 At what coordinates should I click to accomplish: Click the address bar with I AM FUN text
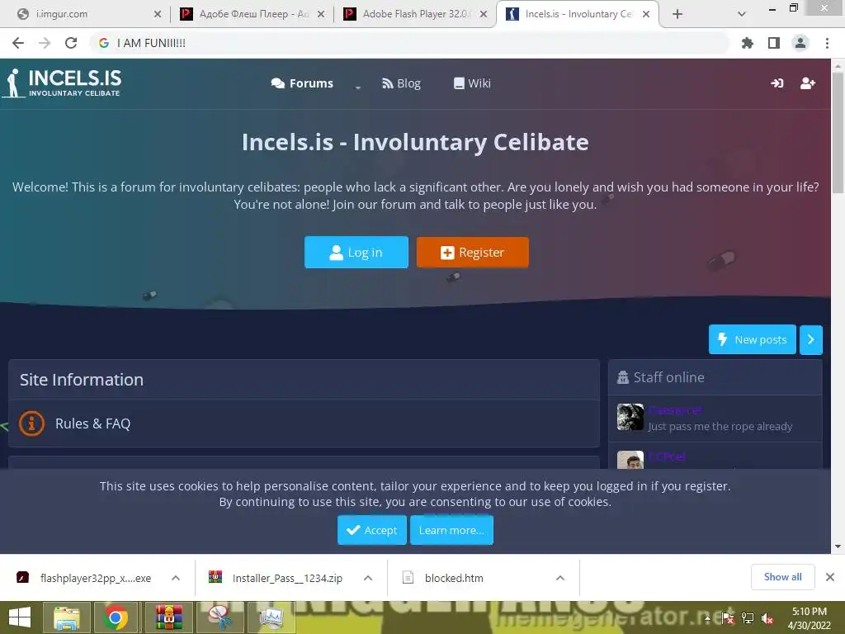(409, 43)
